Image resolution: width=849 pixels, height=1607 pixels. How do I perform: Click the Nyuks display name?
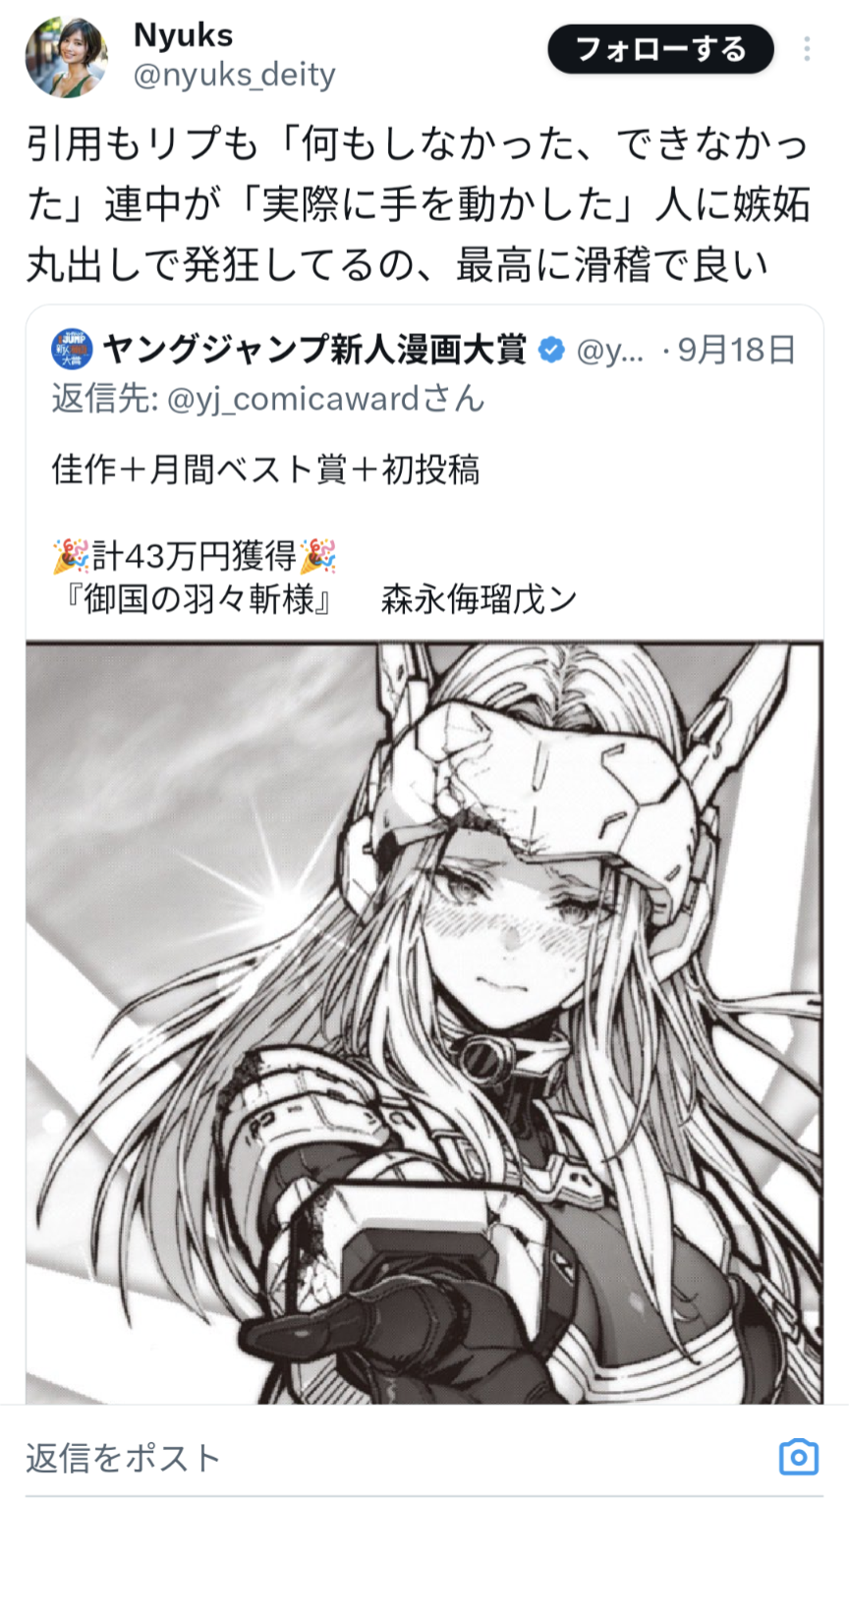(x=183, y=35)
